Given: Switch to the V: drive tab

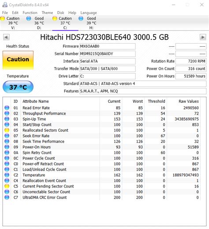Looking at the screenshot, I should point(13,23).
